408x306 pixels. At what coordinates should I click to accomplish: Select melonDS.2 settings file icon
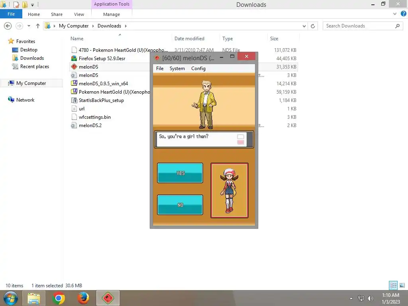pos(74,125)
